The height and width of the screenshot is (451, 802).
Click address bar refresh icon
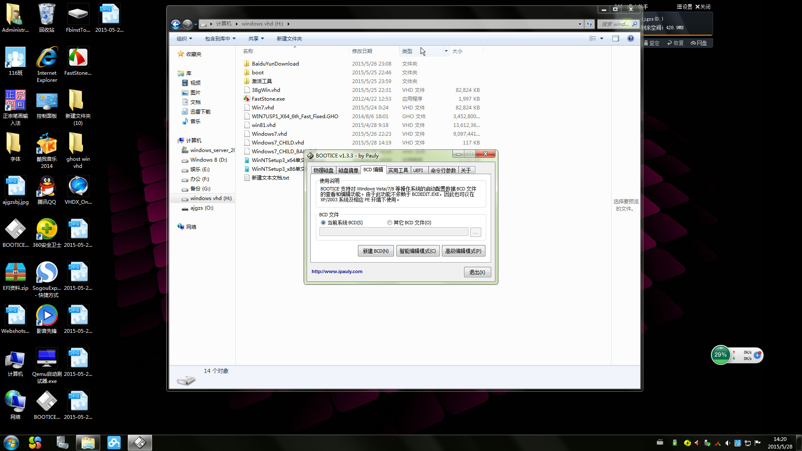tap(589, 24)
